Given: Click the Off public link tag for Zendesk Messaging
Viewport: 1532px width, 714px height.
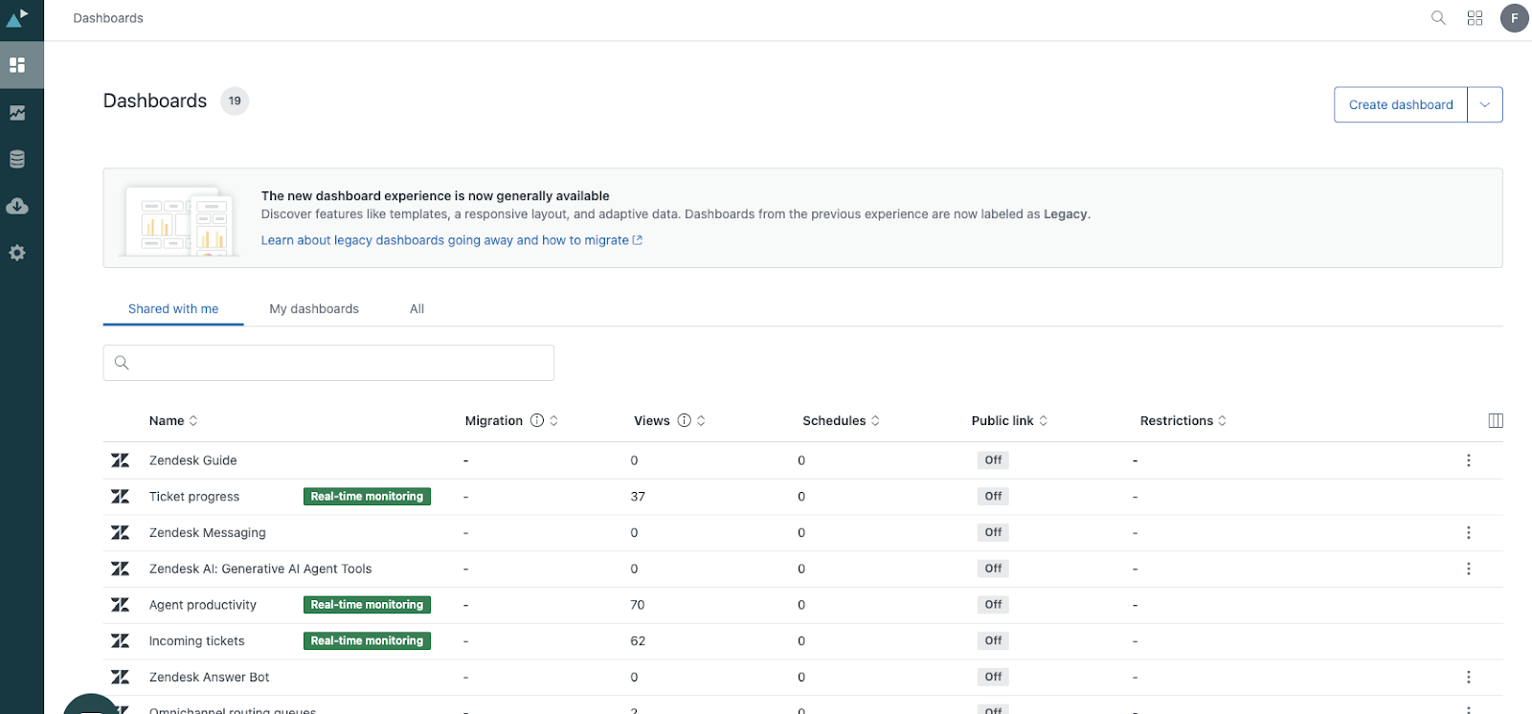Looking at the screenshot, I should [x=993, y=532].
